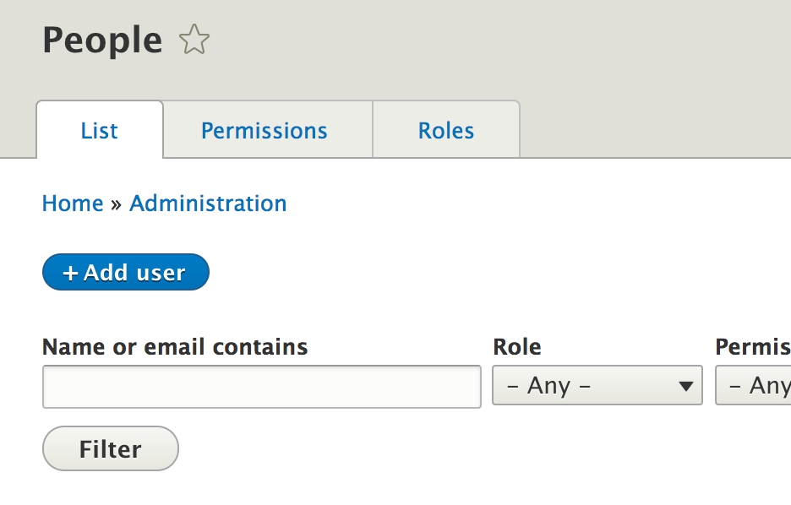This screenshot has width=791, height=505.
Task: Click the cut-off Permission field label
Action: coord(752,347)
